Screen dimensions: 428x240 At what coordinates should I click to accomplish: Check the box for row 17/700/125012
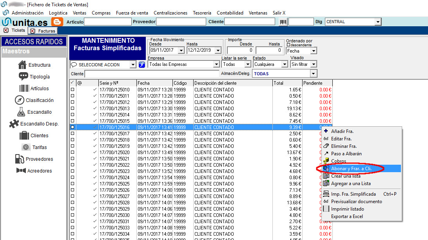pyautogui.click(x=73, y=102)
